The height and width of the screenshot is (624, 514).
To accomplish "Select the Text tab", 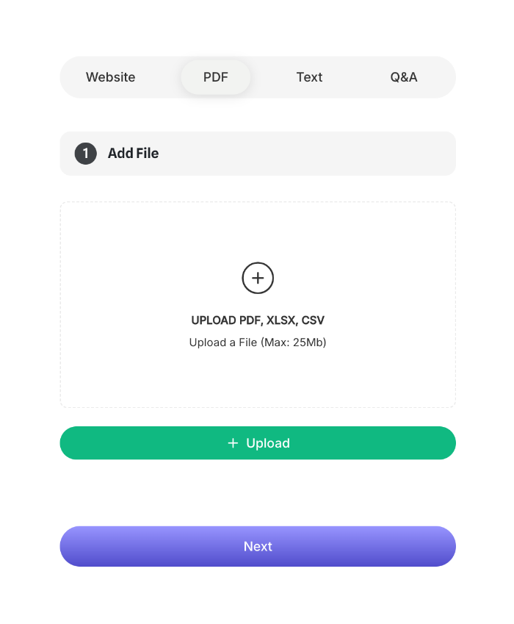I will [x=309, y=77].
